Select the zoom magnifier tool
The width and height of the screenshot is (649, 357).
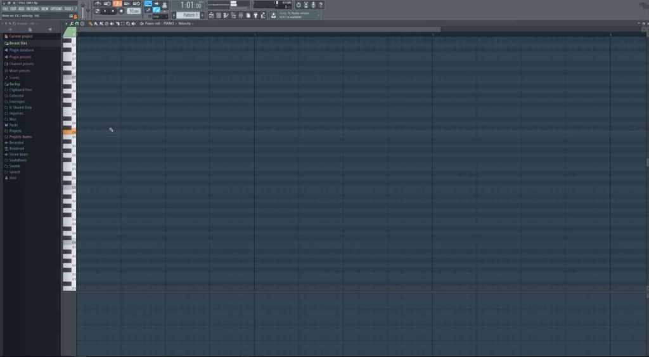tap(128, 23)
